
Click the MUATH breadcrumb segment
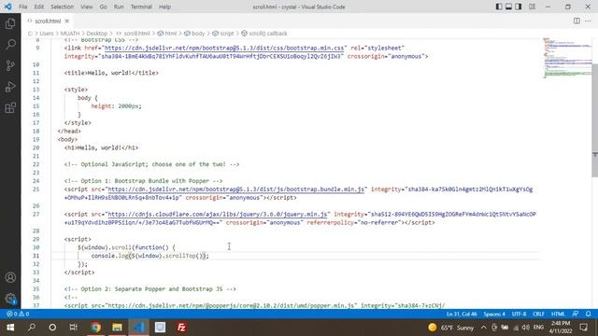click(x=70, y=34)
